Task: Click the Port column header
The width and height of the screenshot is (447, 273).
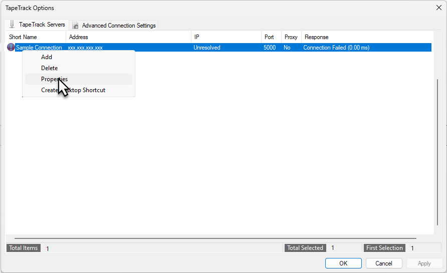Action: click(272, 37)
